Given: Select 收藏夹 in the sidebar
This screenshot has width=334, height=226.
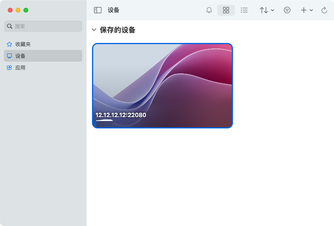Looking at the screenshot, I should 43,44.
